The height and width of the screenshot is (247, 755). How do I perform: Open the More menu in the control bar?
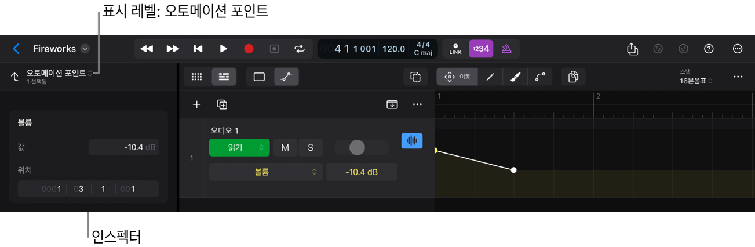tap(737, 49)
